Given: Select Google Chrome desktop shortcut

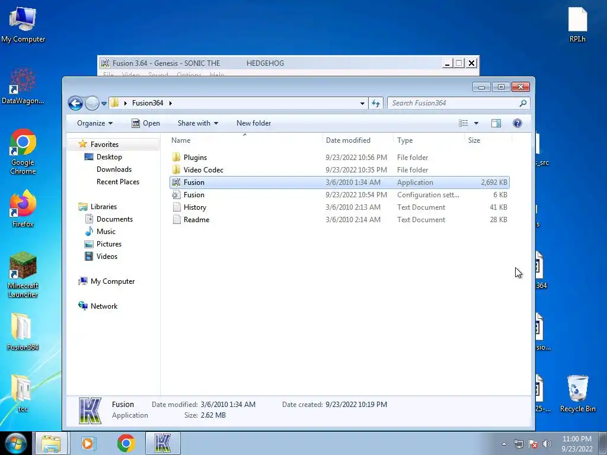Looking at the screenshot, I should pos(23,152).
